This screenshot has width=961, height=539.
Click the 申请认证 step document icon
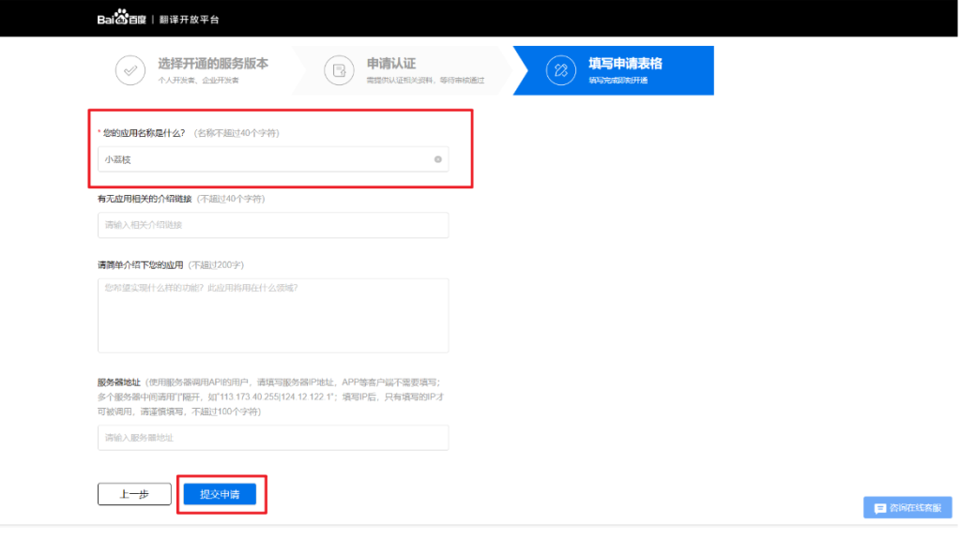pos(339,70)
